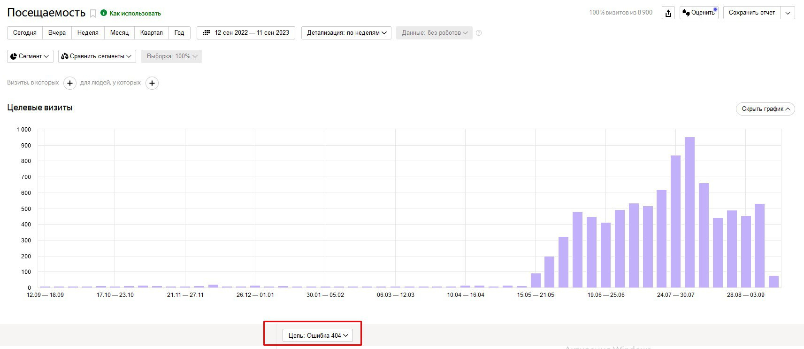Click the bar for week 24.07 — 30.07
The height and width of the screenshot is (349, 804).
click(x=675, y=221)
